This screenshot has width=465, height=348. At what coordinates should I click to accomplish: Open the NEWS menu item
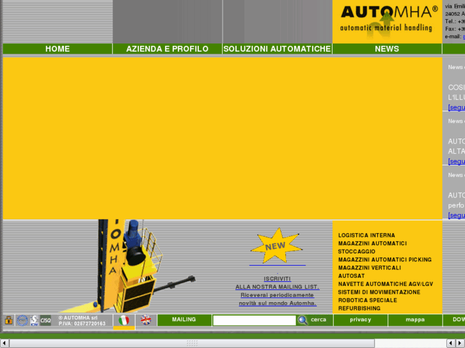pyautogui.click(x=387, y=49)
